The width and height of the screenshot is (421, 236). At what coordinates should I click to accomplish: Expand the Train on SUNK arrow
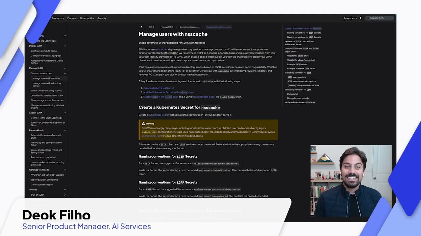[65, 195]
